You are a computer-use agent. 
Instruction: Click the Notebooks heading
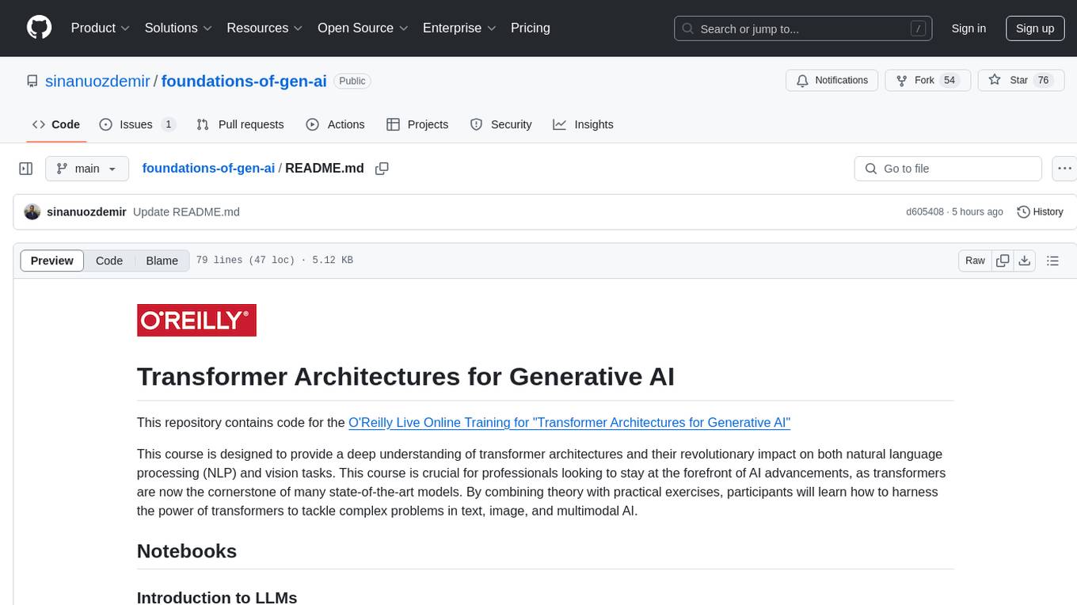point(187,551)
